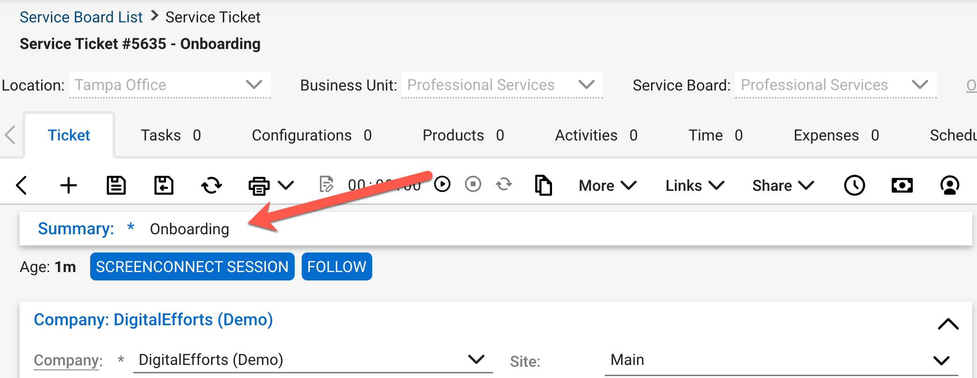
Task: Collapse the Company section with the up chevron
Action: tap(948, 323)
